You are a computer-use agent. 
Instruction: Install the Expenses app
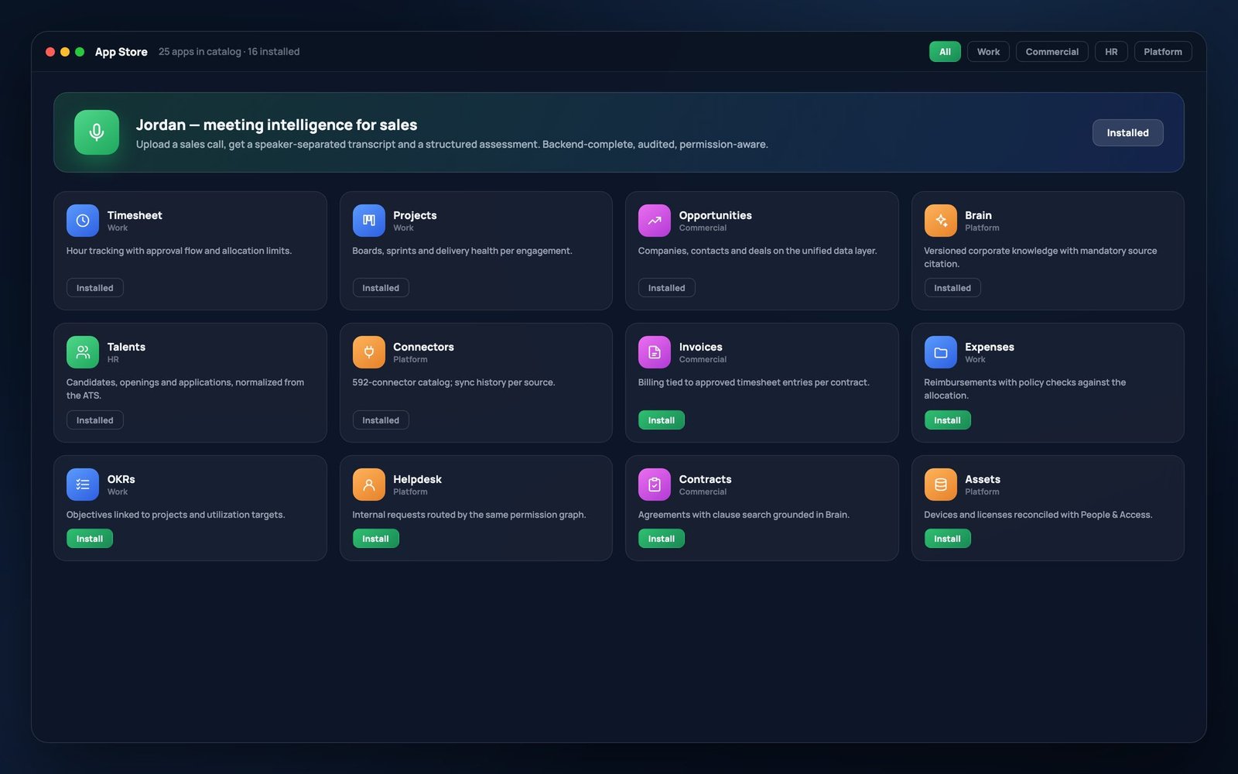click(x=947, y=420)
